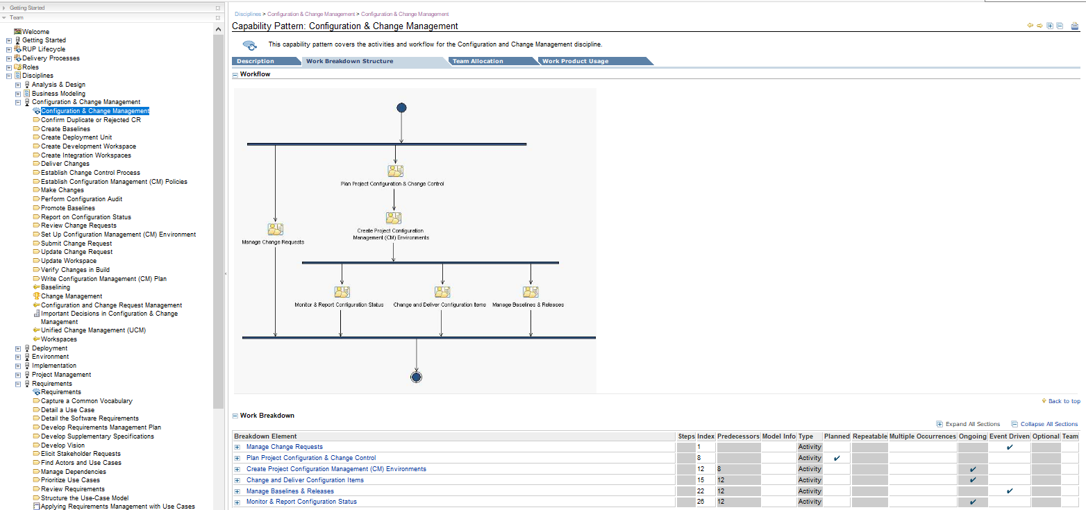Expand the Getting Started tree node
This screenshot has height=510, width=1086.
pyautogui.click(x=9, y=40)
